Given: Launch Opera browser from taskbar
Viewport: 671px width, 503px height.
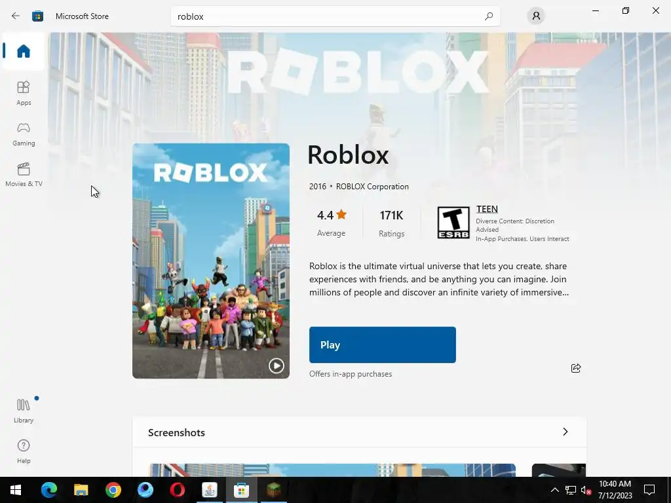Looking at the screenshot, I should (x=177, y=490).
